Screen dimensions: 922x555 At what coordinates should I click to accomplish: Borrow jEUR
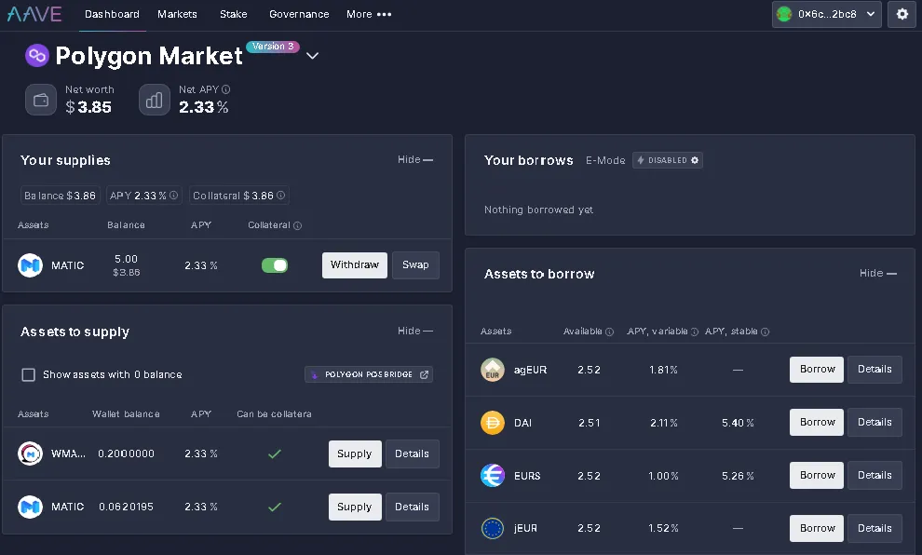click(x=817, y=528)
